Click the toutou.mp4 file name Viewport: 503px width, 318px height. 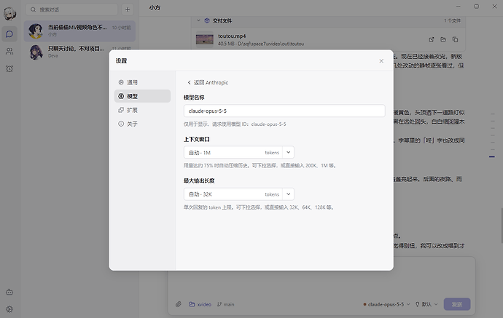[x=232, y=36]
